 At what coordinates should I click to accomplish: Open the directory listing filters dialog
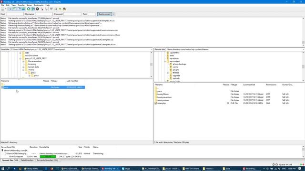click(51, 9)
